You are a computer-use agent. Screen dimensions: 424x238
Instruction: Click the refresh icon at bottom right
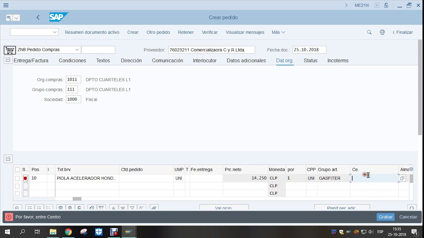(411, 208)
